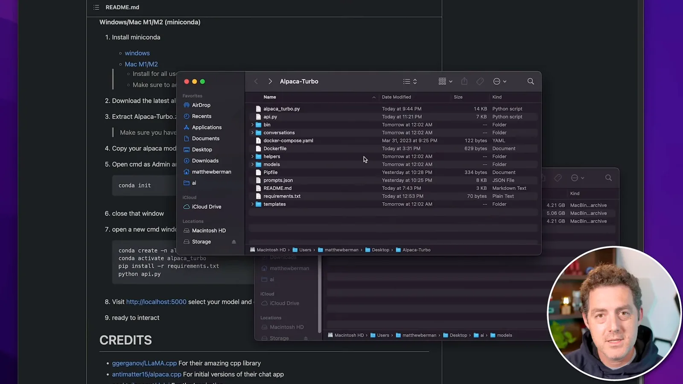683x384 pixels.
Task: Open the http://localhost:5000 link
Action: pos(156,302)
